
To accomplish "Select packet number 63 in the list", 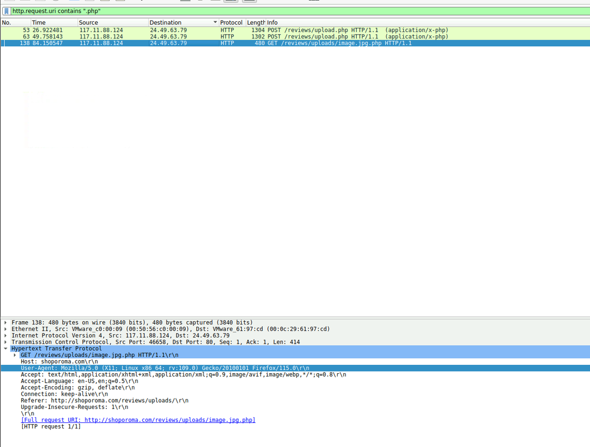I will point(295,36).
